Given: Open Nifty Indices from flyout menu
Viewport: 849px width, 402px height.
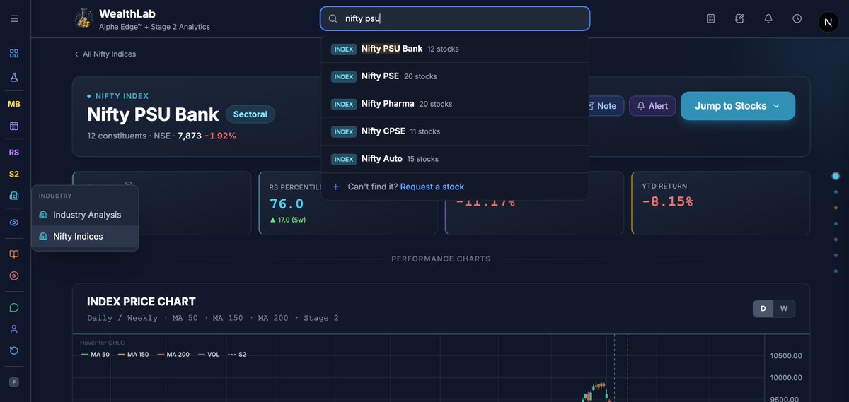Looking at the screenshot, I should pyautogui.click(x=85, y=237).
